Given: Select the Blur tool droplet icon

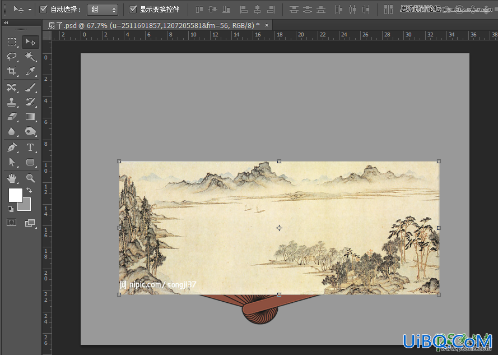Looking at the screenshot, I should point(12,131).
